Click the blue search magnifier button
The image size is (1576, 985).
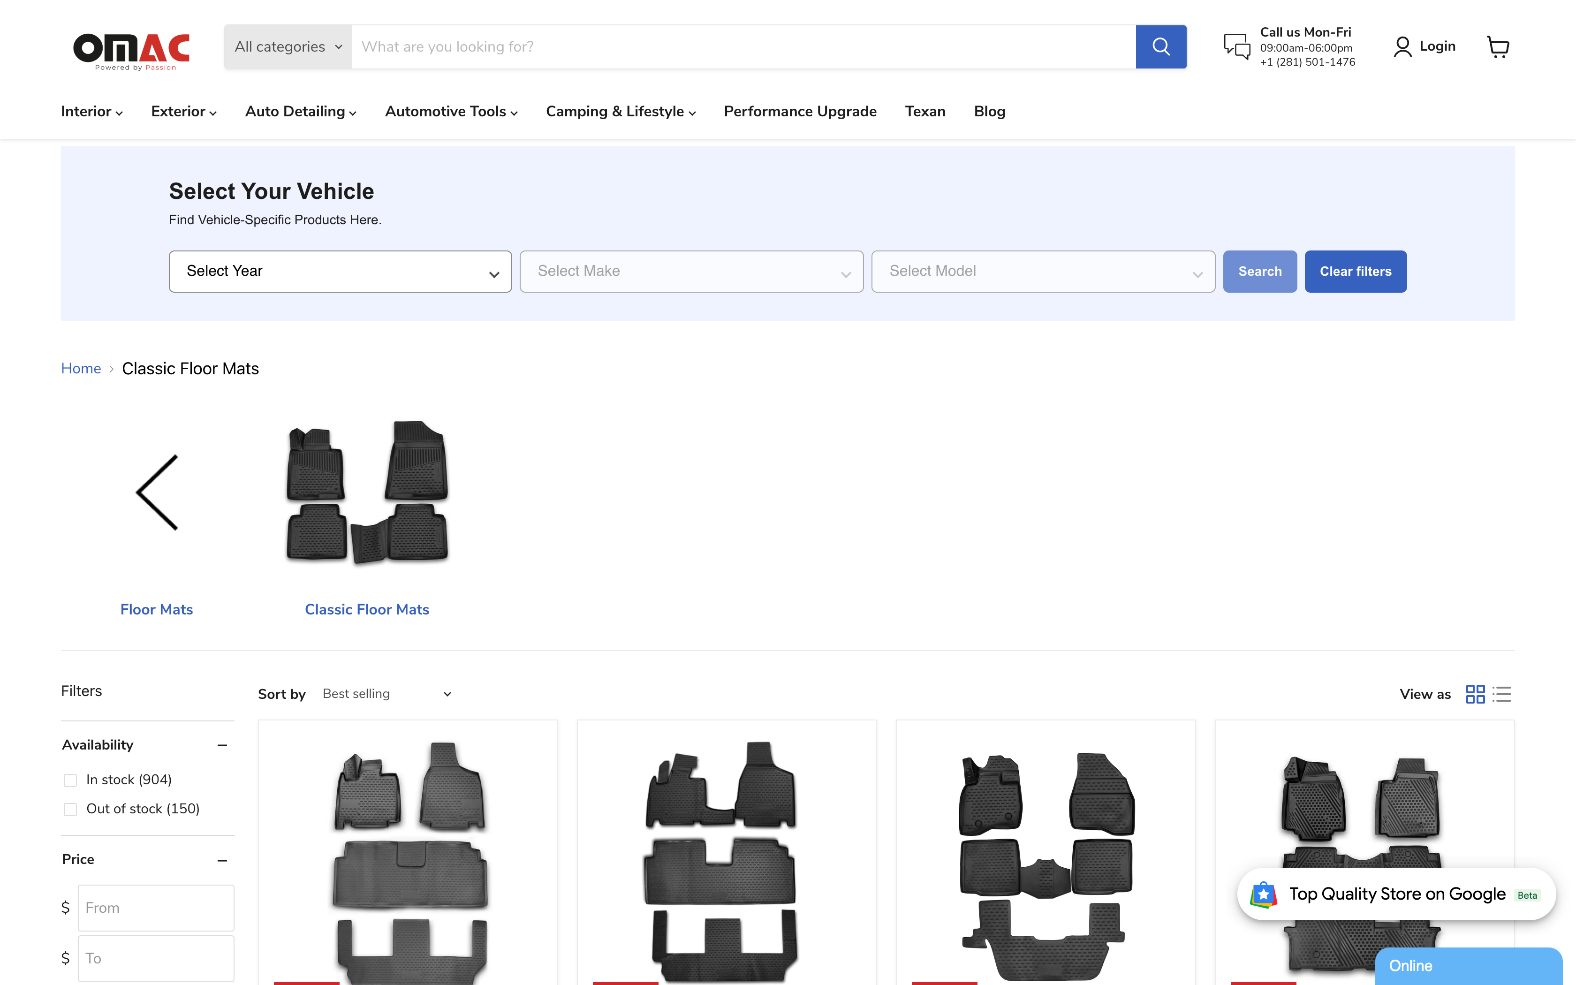[1160, 46]
